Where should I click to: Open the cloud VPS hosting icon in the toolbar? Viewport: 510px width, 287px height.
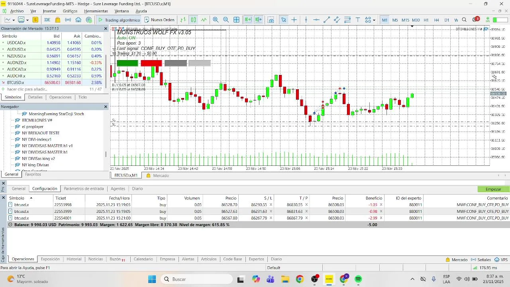(78, 20)
